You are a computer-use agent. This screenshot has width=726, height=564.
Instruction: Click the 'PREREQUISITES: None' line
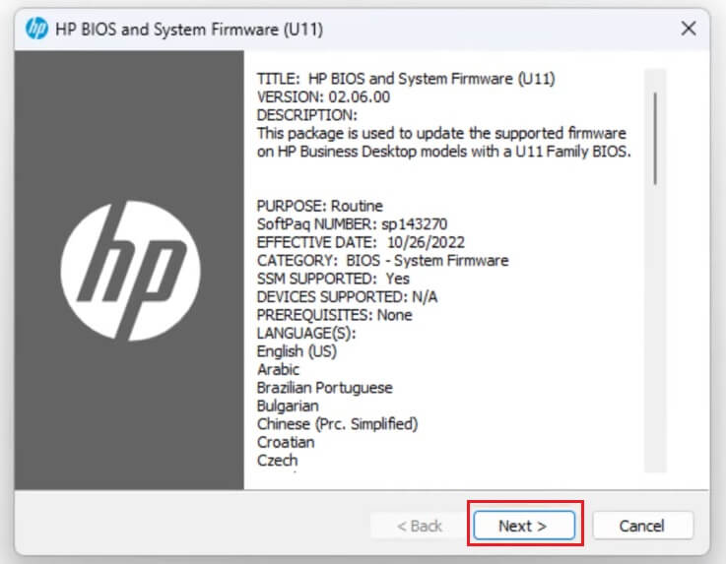(334, 315)
